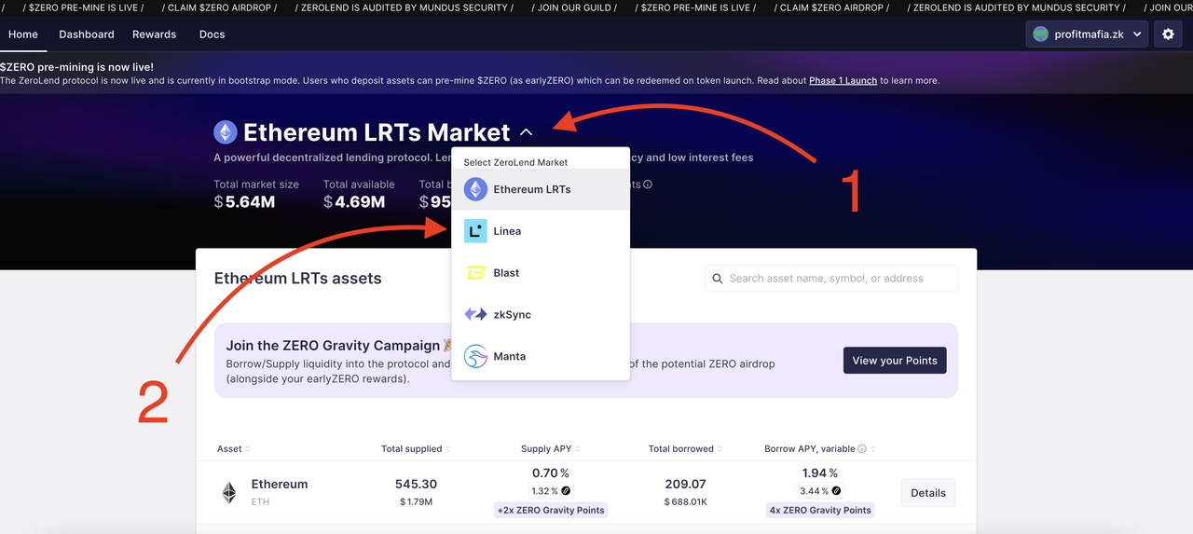1193x534 pixels.
Task: Click the ZERO token icon beside 1.32 %
Action: pos(566,491)
